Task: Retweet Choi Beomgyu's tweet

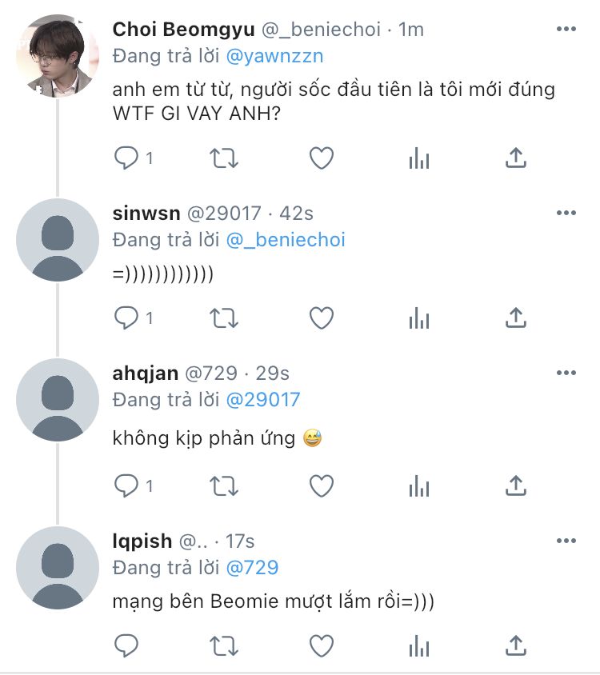Action: point(224,158)
